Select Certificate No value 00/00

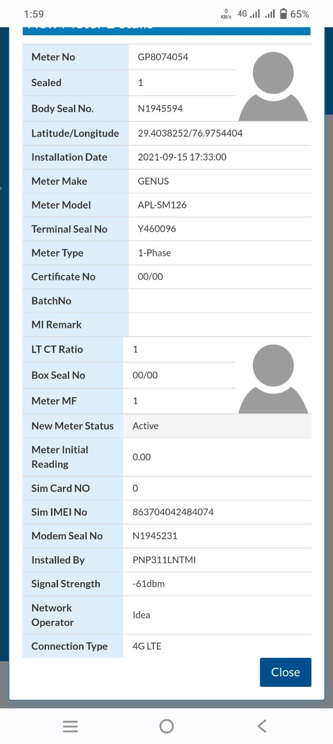point(150,276)
